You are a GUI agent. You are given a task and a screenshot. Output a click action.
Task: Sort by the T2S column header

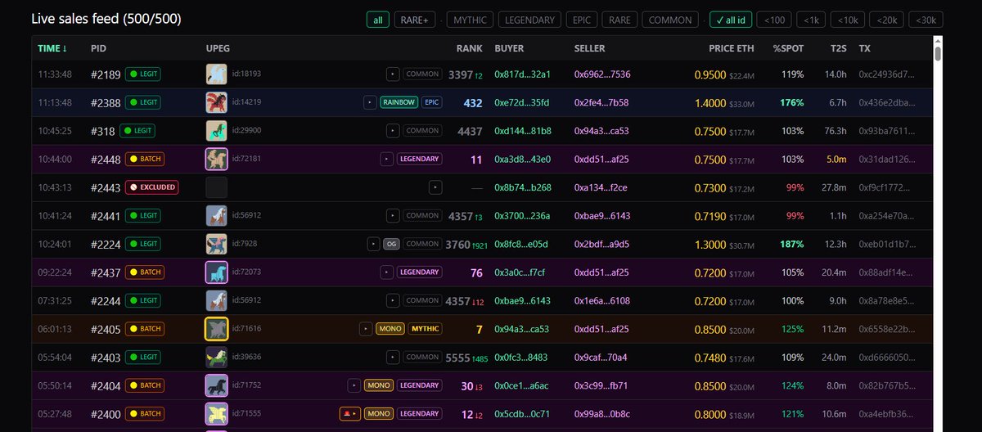pos(838,48)
